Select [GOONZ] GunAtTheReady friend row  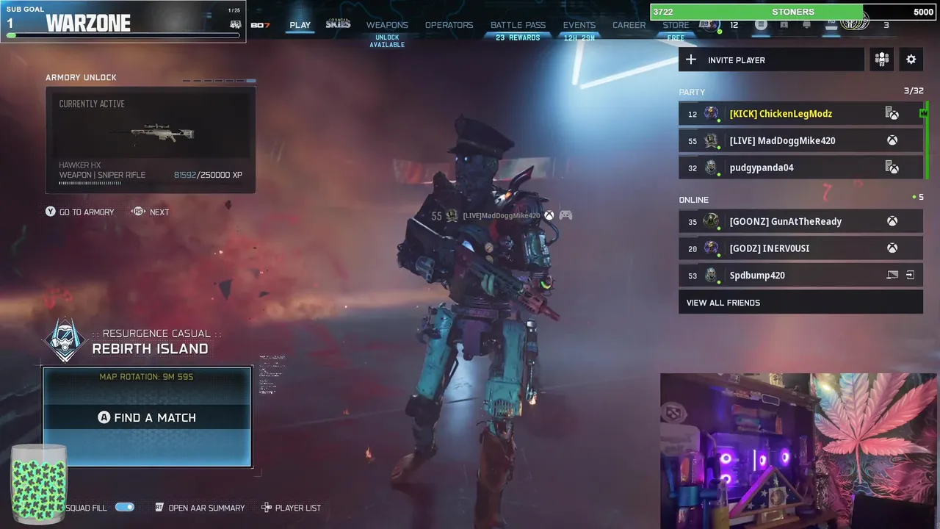point(800,221)
